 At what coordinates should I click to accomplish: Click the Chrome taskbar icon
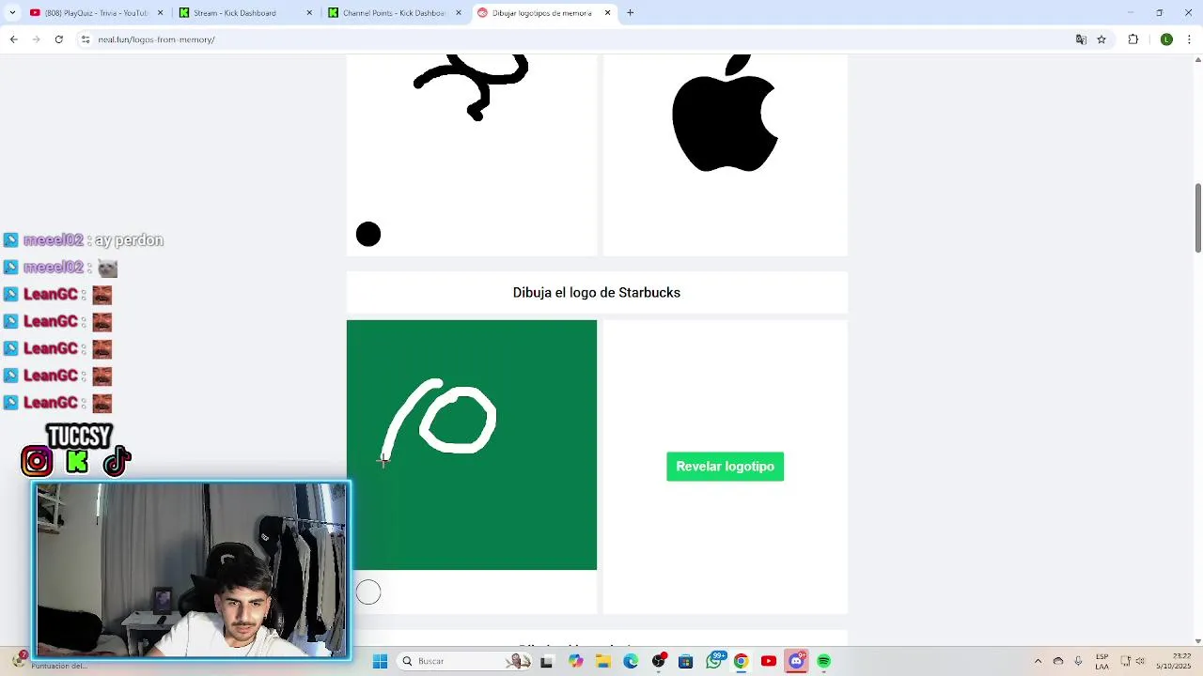point(741,661)
